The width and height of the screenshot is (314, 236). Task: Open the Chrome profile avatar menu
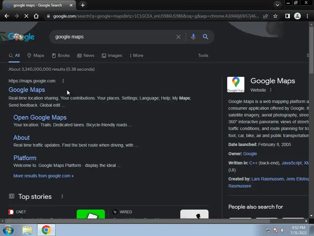[297, 16]
